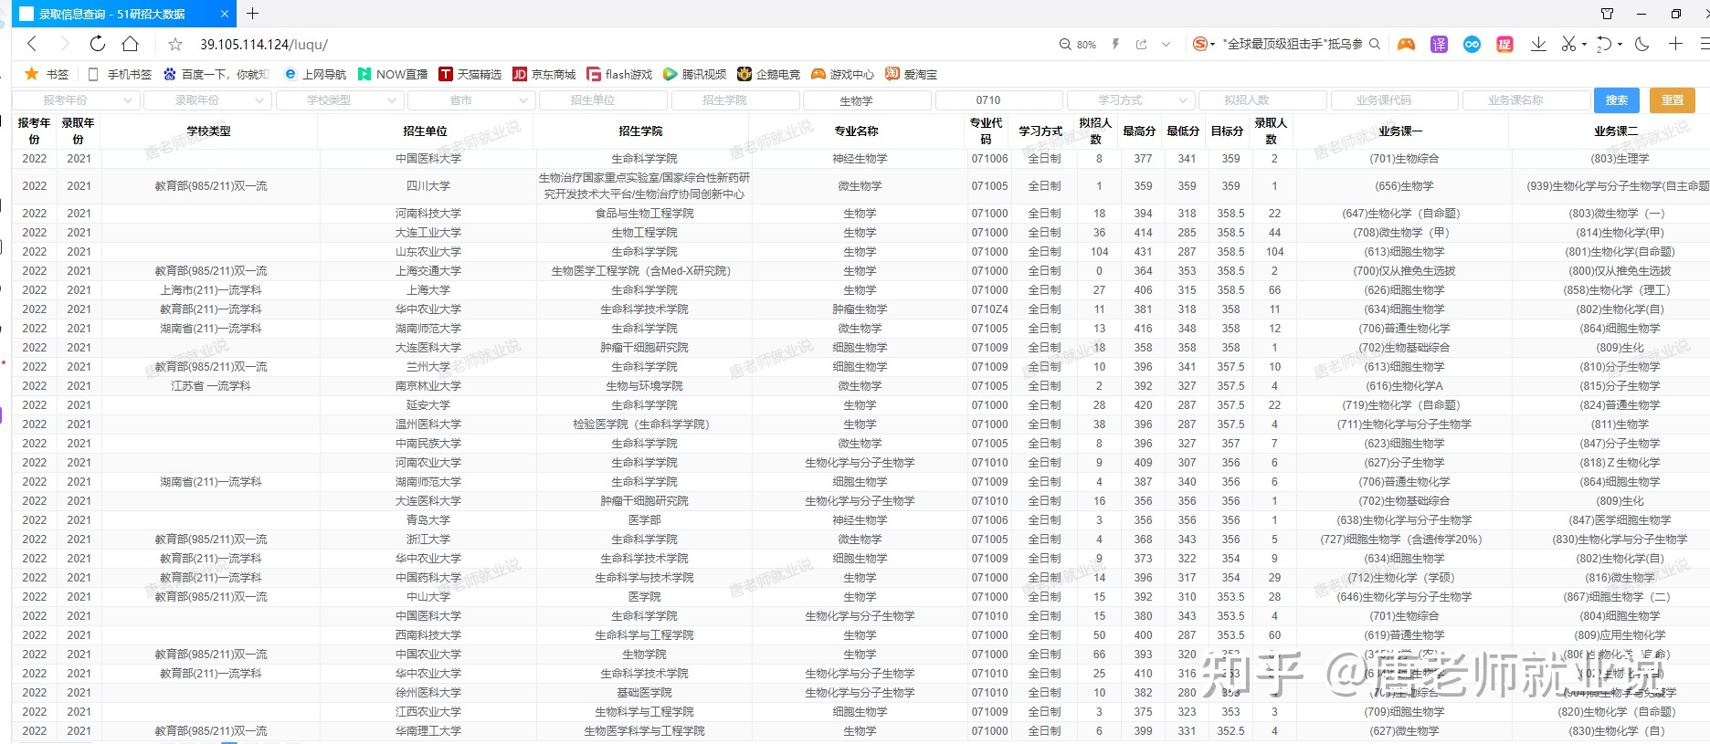Open the game controller extension
This screenshot has height=744, width=1710.
click(x=1406, y=44)
